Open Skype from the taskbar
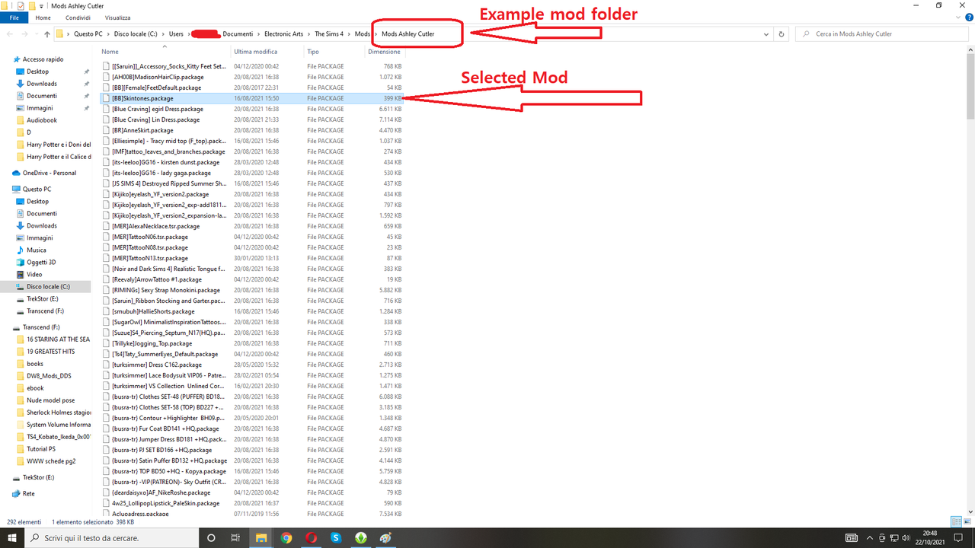Screen dimensions: 975x548 pos(335,538)
